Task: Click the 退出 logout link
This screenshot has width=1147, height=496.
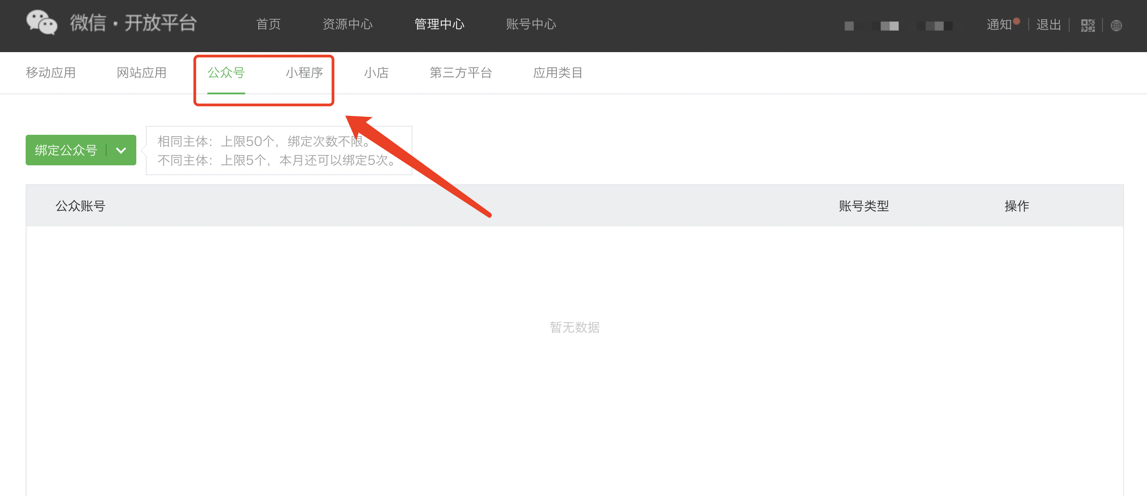Action: point(1049,25)
